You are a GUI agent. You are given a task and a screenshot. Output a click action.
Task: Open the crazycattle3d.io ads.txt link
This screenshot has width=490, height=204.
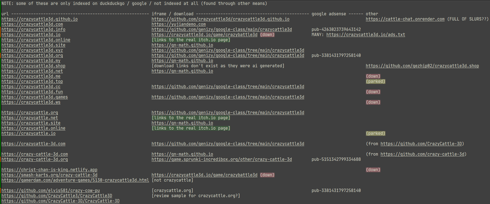click(x=366, y=35)
